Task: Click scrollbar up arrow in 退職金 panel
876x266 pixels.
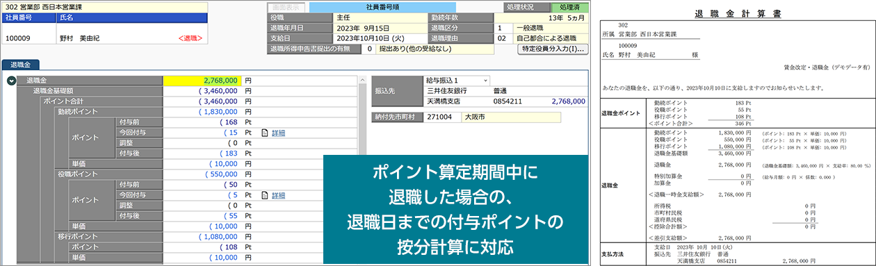Action: click(363, 81)
